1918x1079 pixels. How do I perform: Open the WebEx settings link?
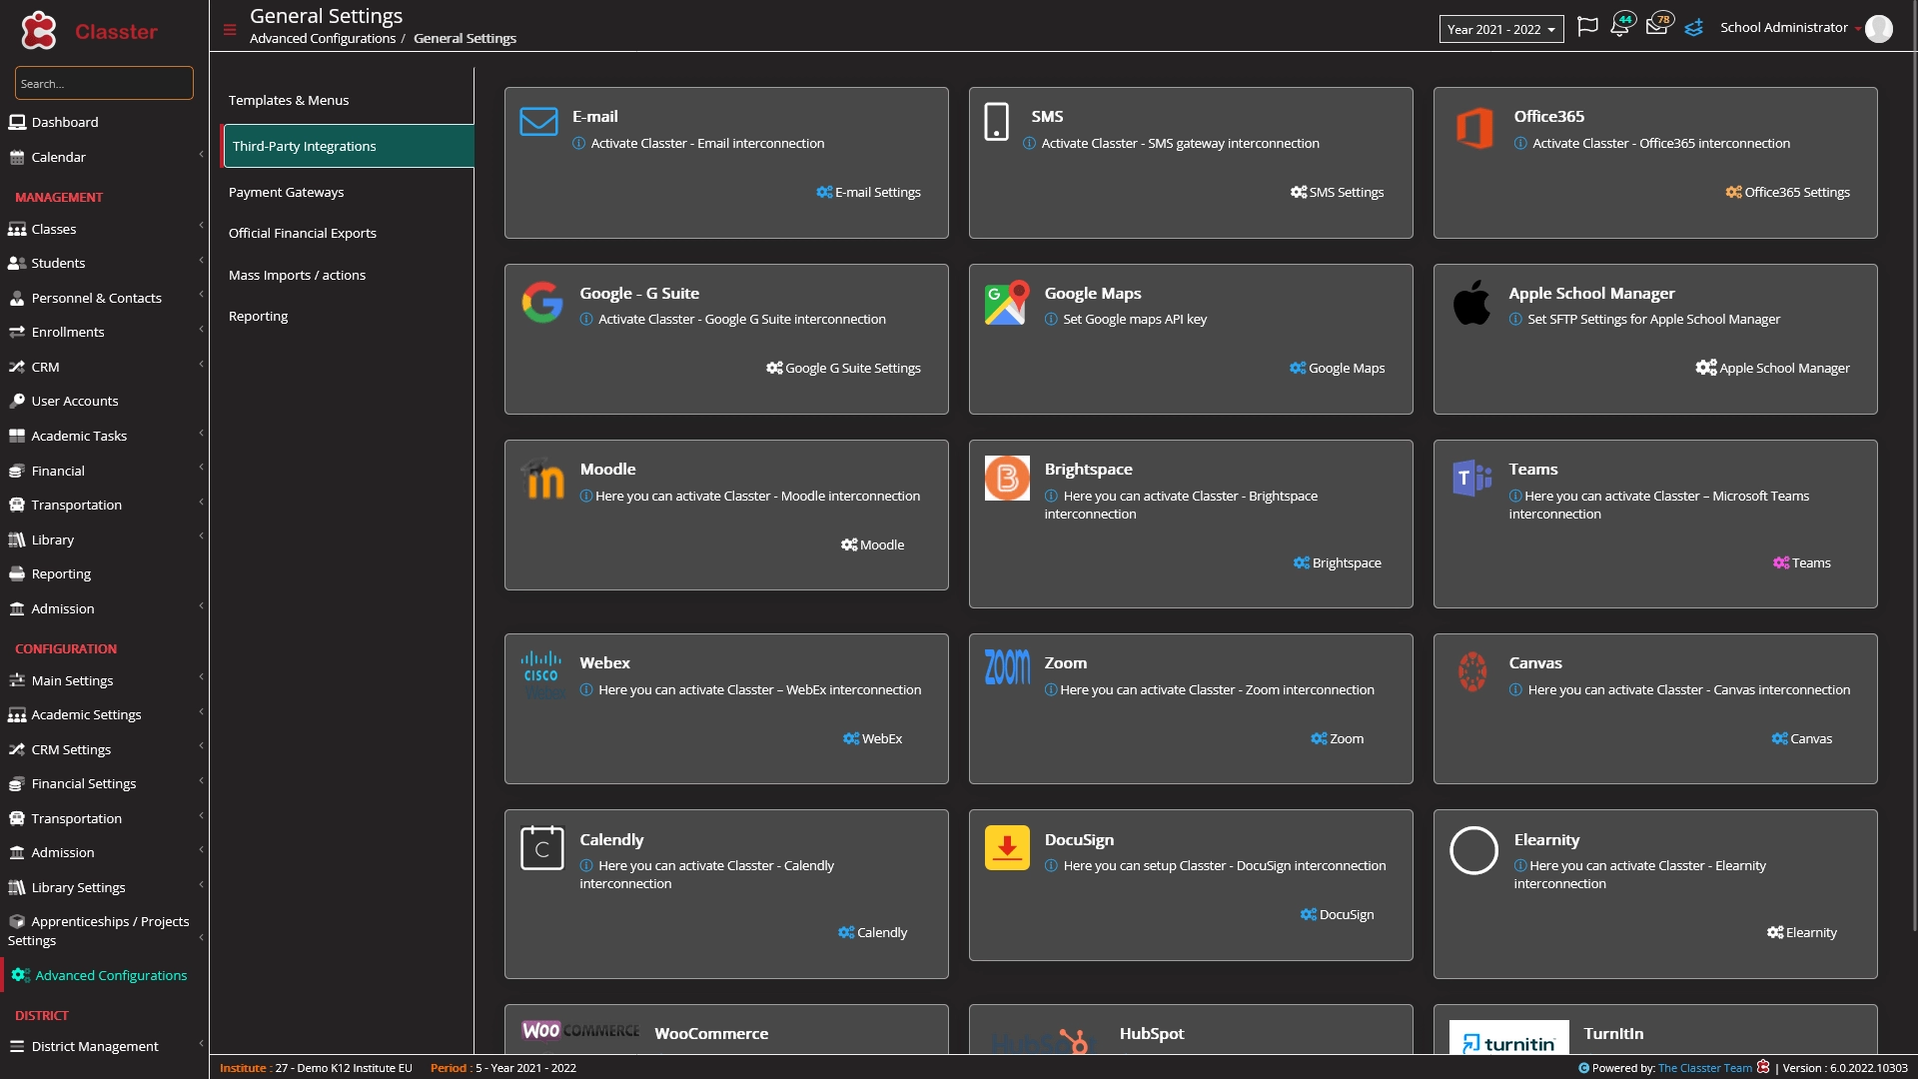(x=872, y=738)
